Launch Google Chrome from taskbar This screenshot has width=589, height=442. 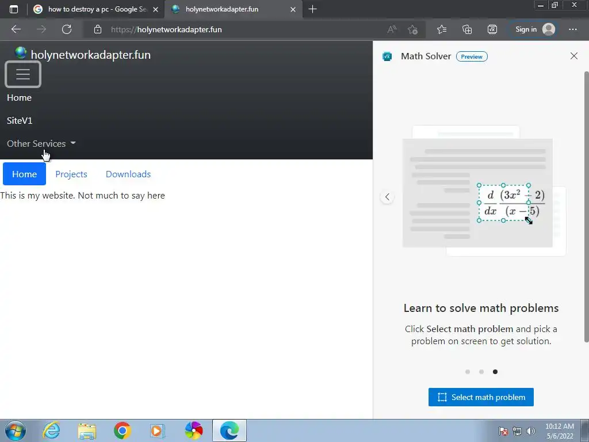(x=122, y=430)
